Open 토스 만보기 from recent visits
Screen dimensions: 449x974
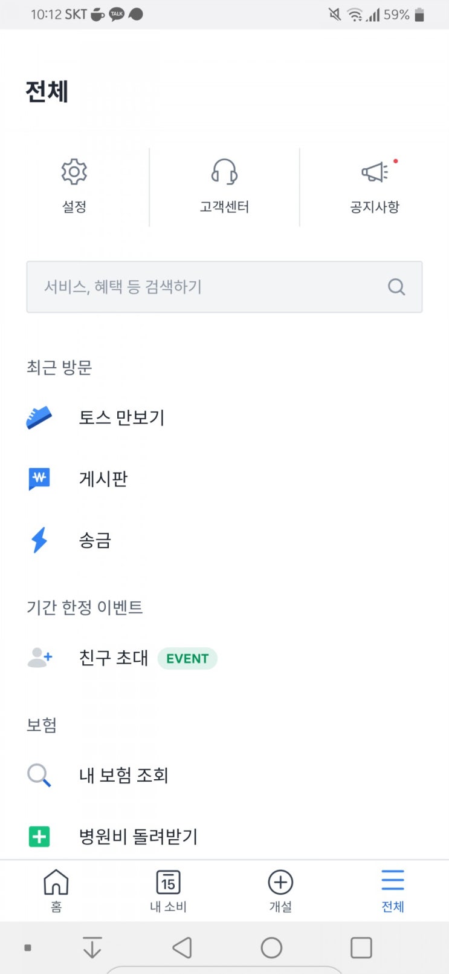(x=121, y=417)
